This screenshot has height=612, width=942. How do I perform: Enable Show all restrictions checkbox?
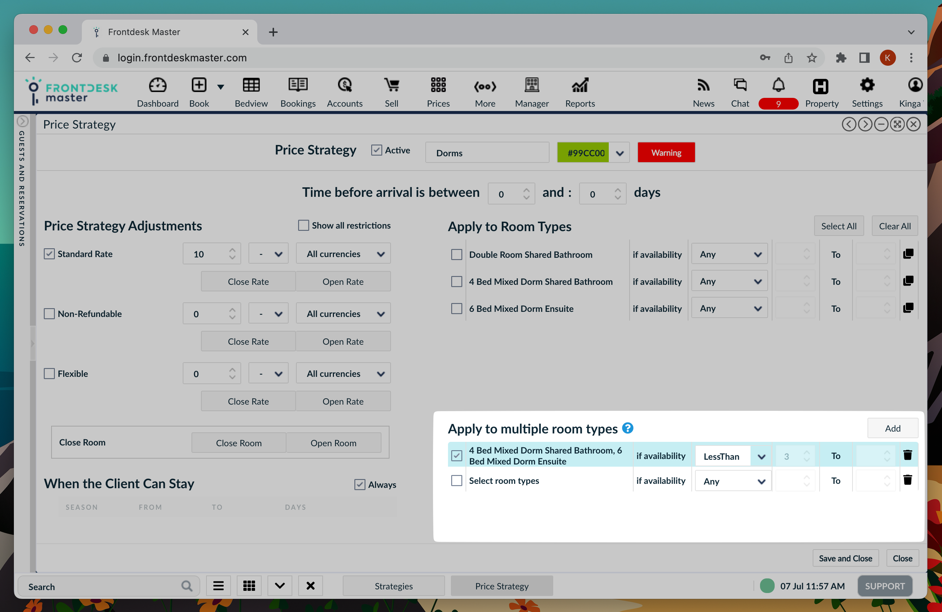[303, 225]
